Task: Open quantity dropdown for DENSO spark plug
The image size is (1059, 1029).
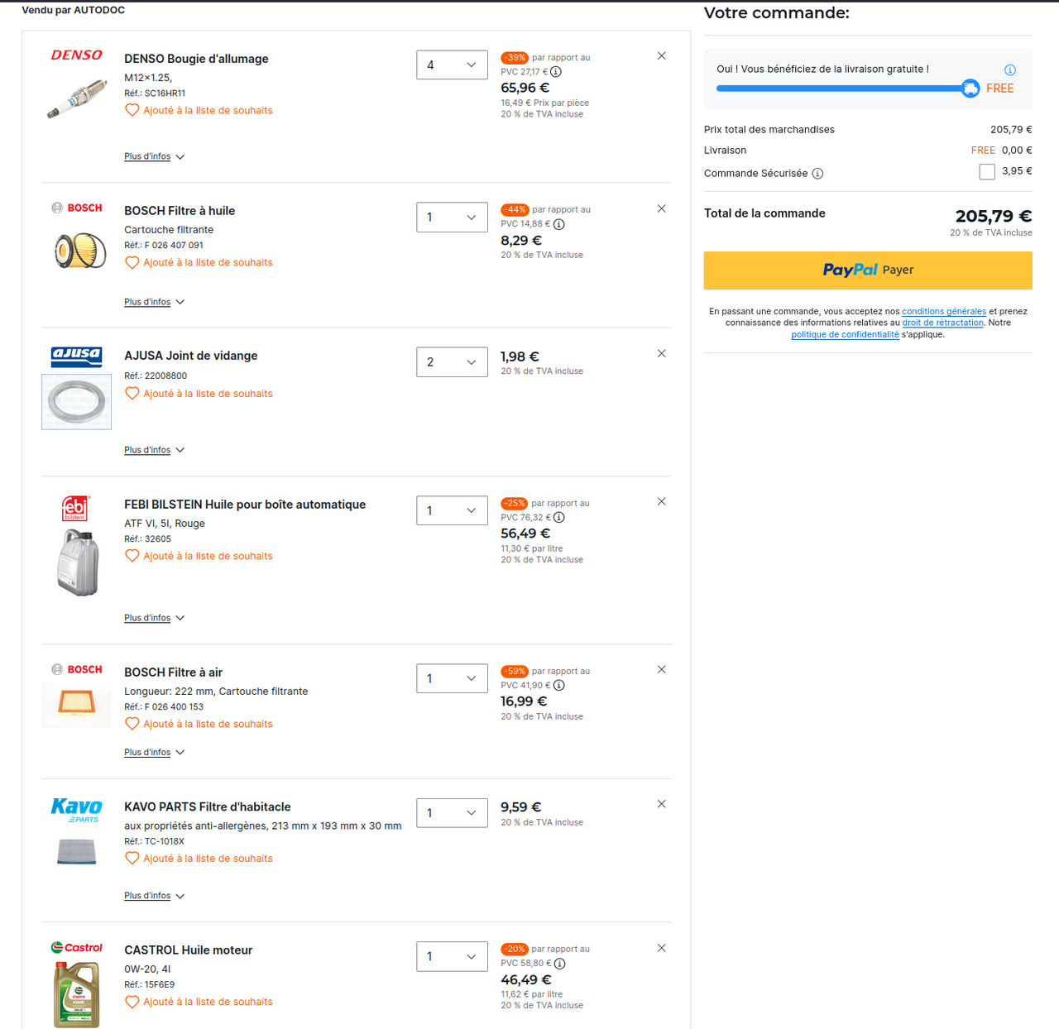Action: [x=452, y=65]
